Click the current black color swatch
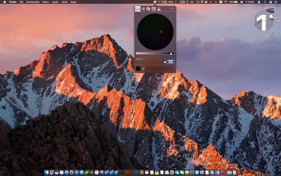The image size is (281, 176). (138, 69)
